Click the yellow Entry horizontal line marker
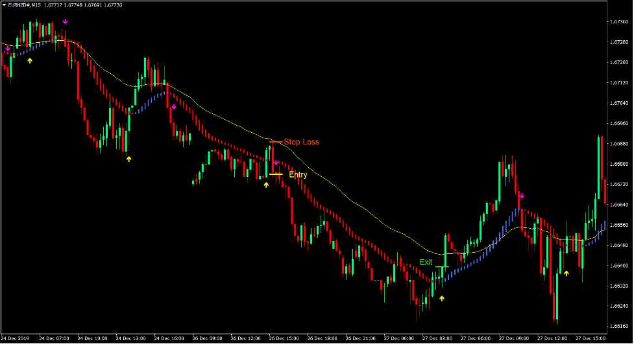The width and height of the screenshot is (634, 344). tap(276, 174)
